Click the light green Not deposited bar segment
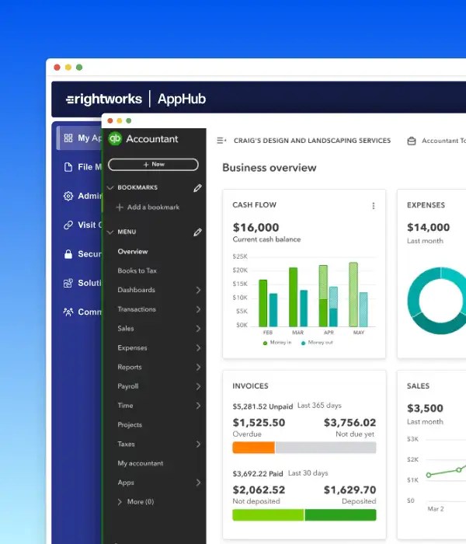The image size is (466, 544). (x=268, y=514)
